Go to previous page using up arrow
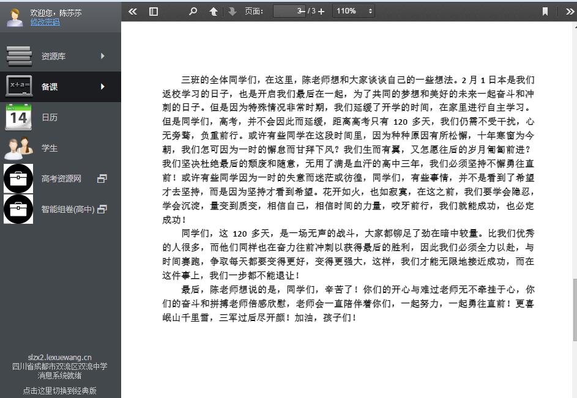Viewport: 577px width, 398px height. click(x=214, y=12)
